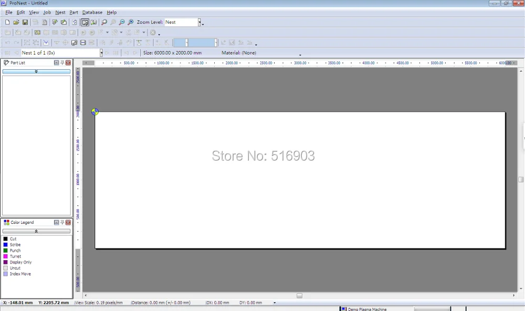
Task: Expand the third toolbar's overflow options arrow
Action: (256, 45)
